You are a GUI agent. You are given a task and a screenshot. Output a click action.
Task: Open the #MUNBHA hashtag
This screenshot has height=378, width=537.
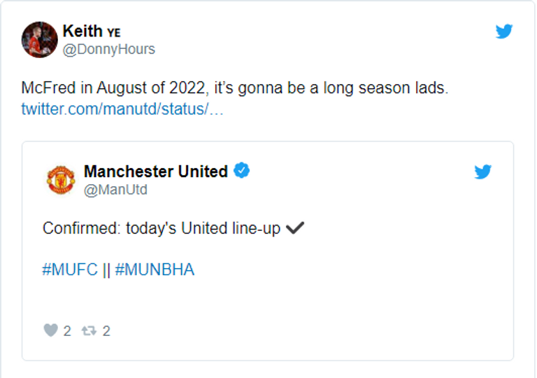[155, 269]
